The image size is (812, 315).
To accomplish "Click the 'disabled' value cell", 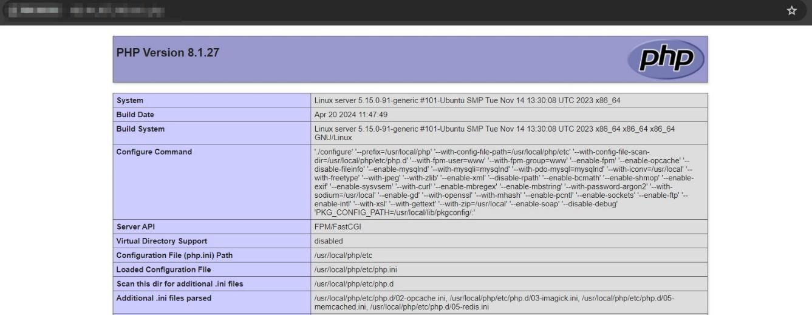I will click(x=329, y=241).
